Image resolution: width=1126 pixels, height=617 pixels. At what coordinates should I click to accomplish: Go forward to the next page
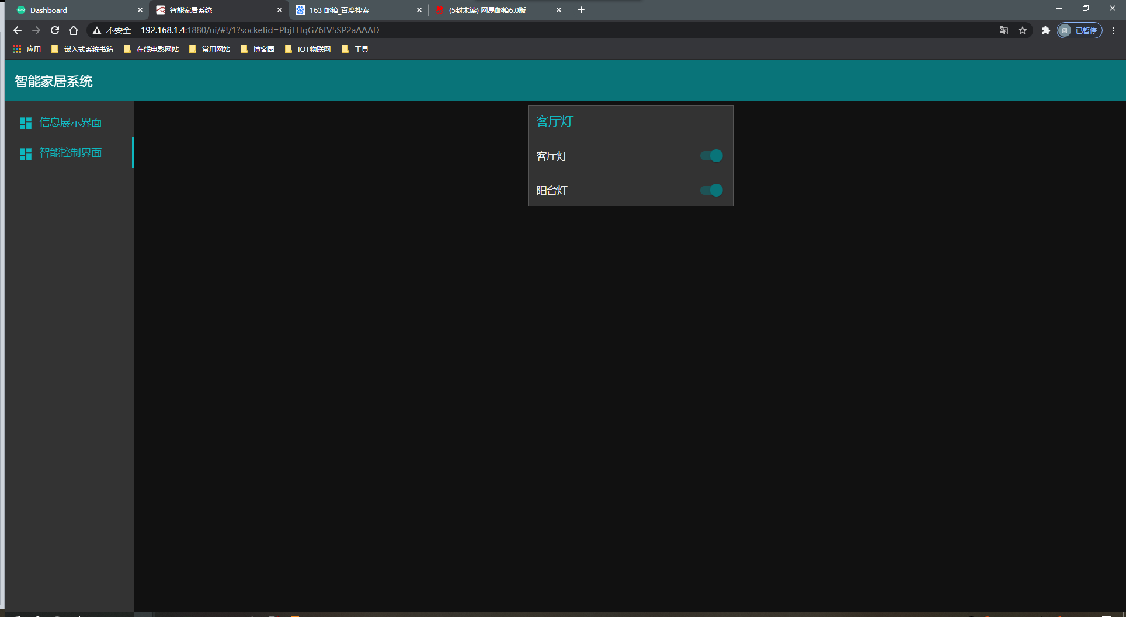(x=36, y=30)
